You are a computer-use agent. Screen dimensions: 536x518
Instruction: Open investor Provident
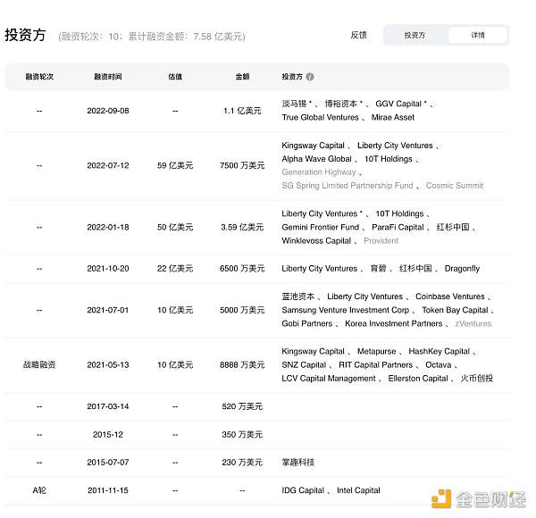coord(381,240)
